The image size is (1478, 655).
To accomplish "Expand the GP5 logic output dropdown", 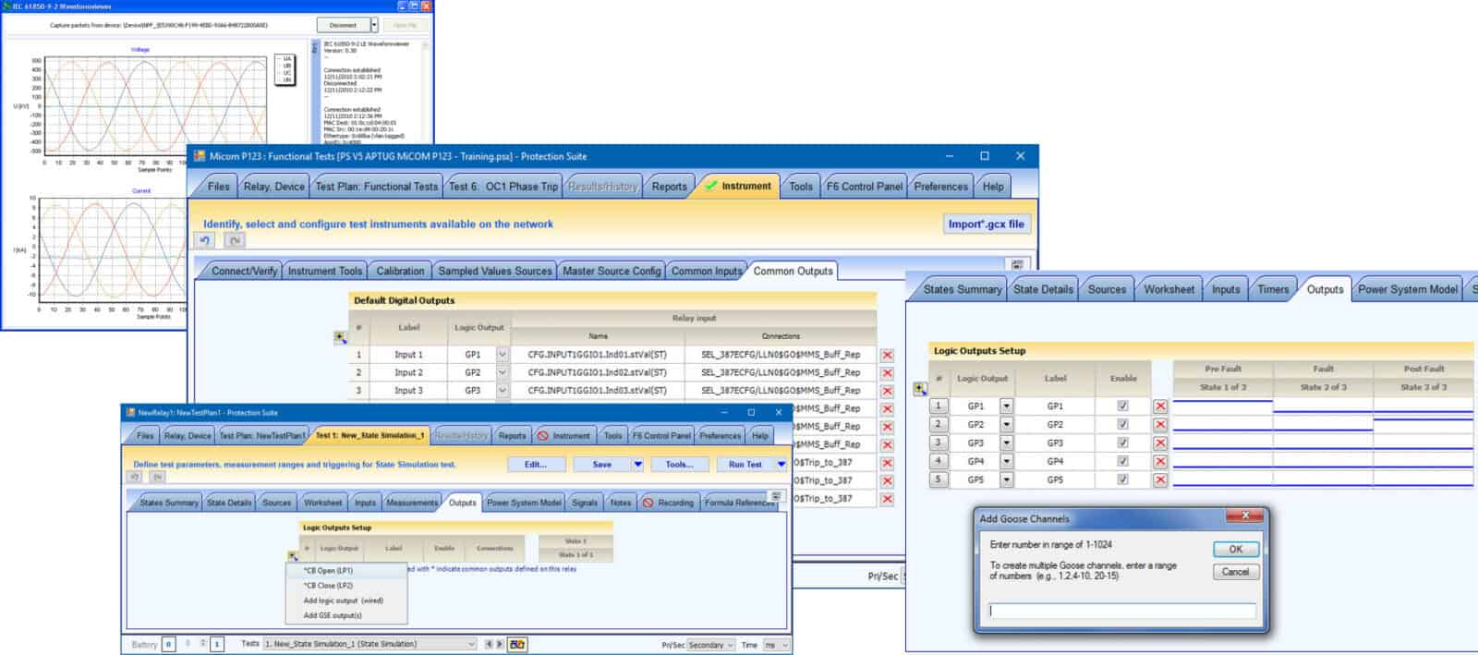I will point(1007,480).
